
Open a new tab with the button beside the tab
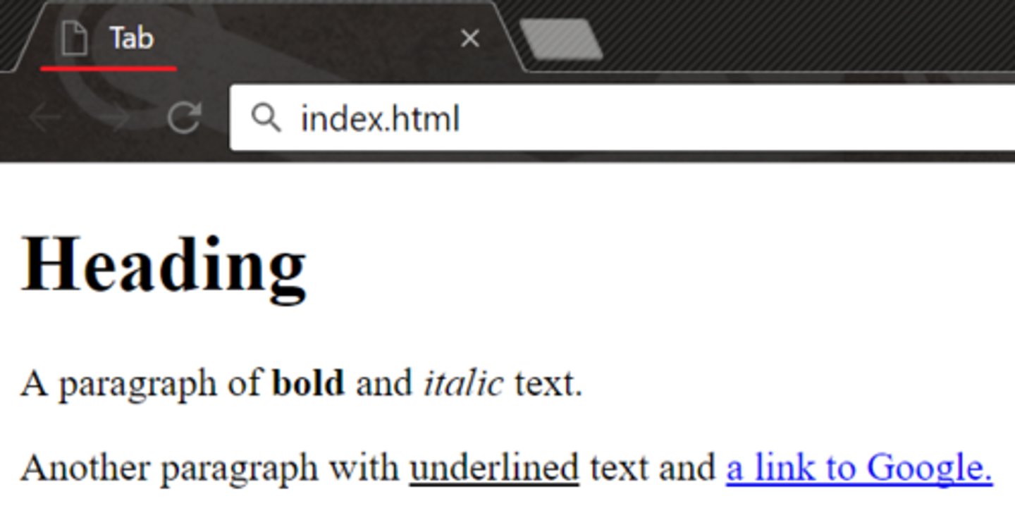561,39
